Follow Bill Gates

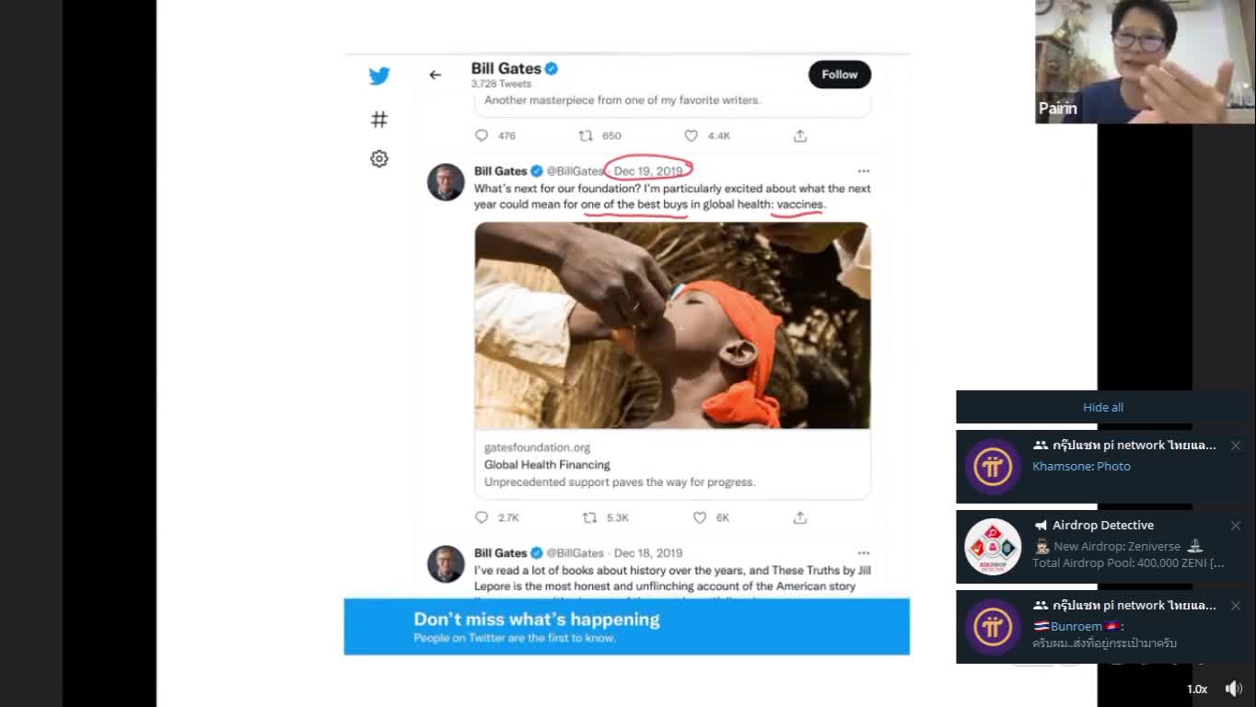coord(839,75)
